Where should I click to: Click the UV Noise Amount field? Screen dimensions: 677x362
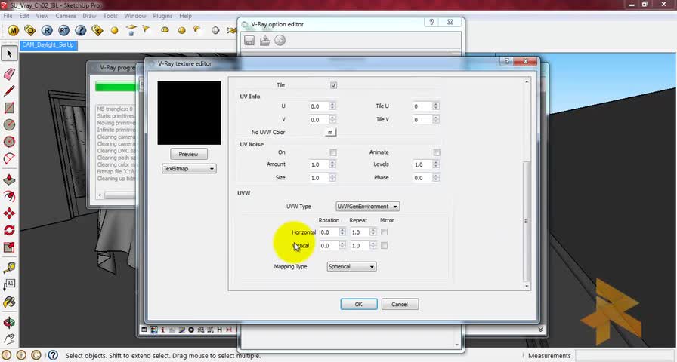point(319,164)
